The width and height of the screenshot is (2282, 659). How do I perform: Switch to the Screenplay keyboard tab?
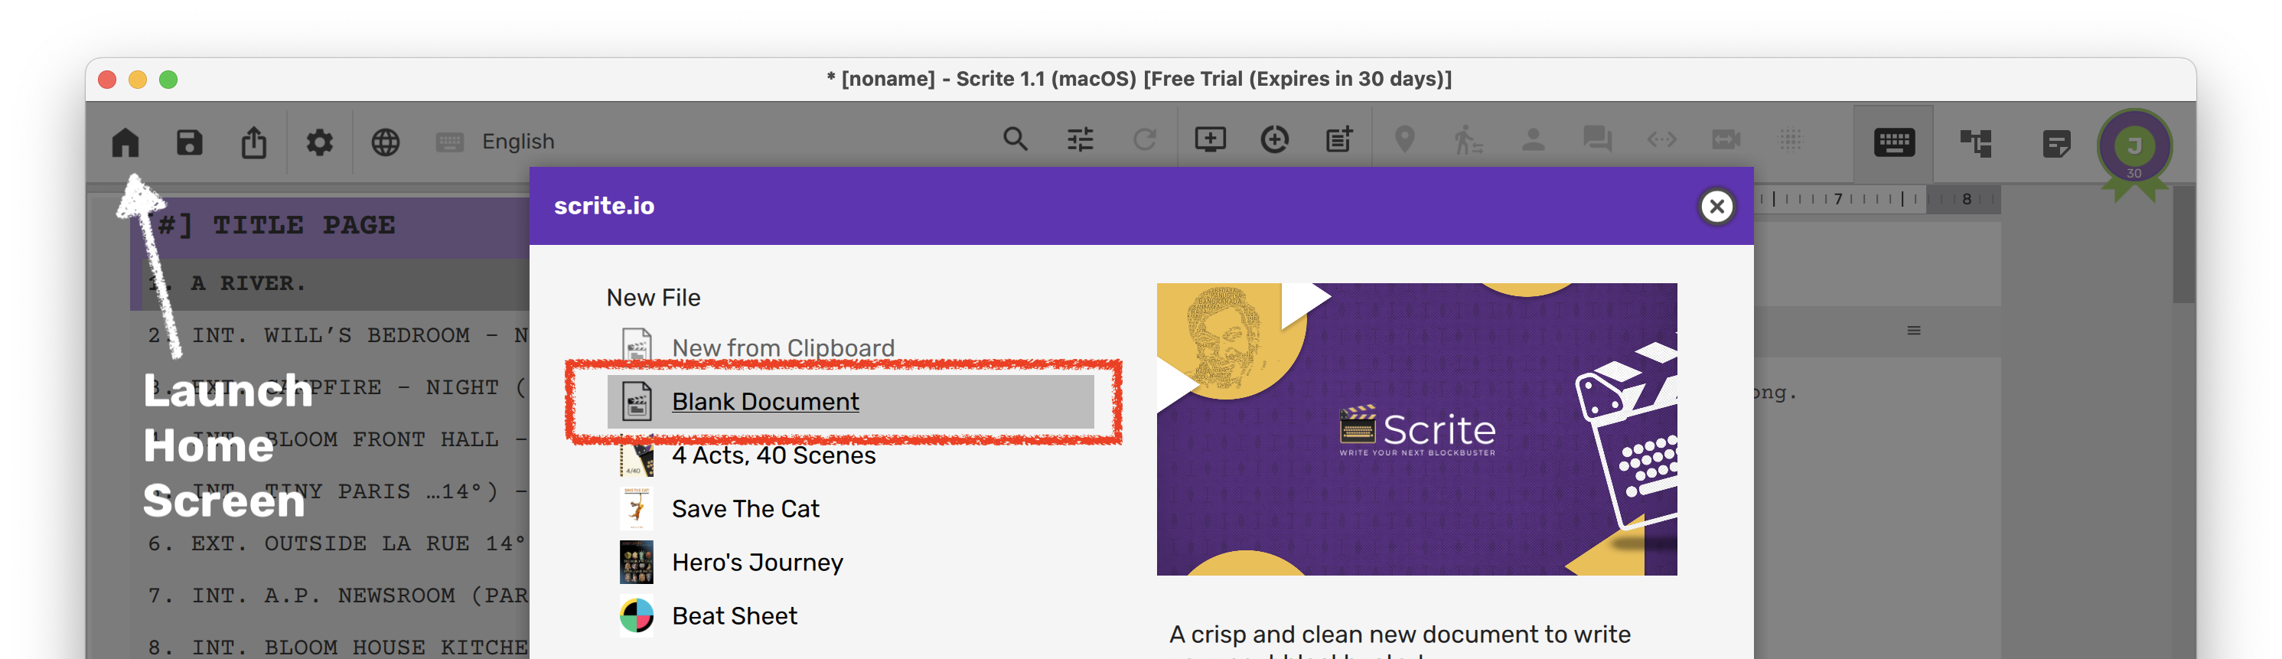[1894, 142]
